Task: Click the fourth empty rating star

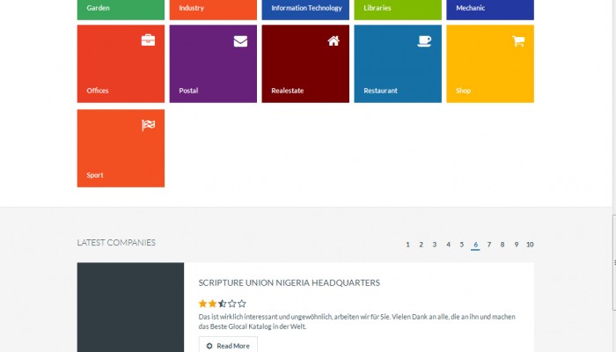Action: click(232, 304)
